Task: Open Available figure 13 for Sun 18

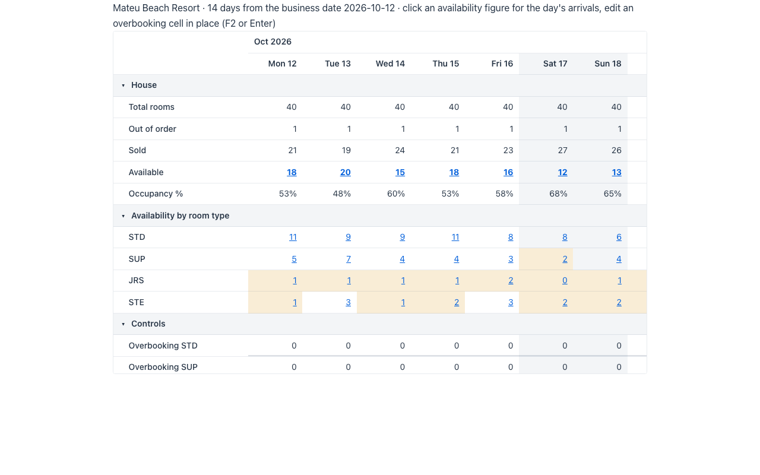Action: [x=617, y=172]
